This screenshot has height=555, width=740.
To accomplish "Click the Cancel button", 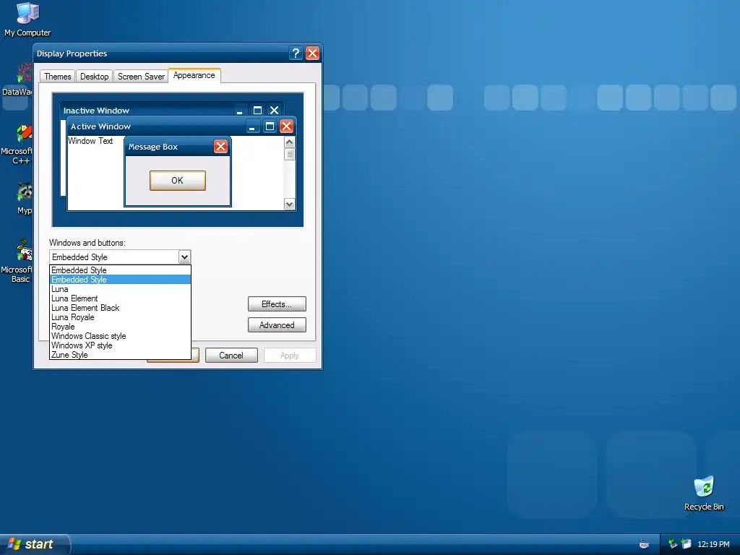I will click(231, 356).
